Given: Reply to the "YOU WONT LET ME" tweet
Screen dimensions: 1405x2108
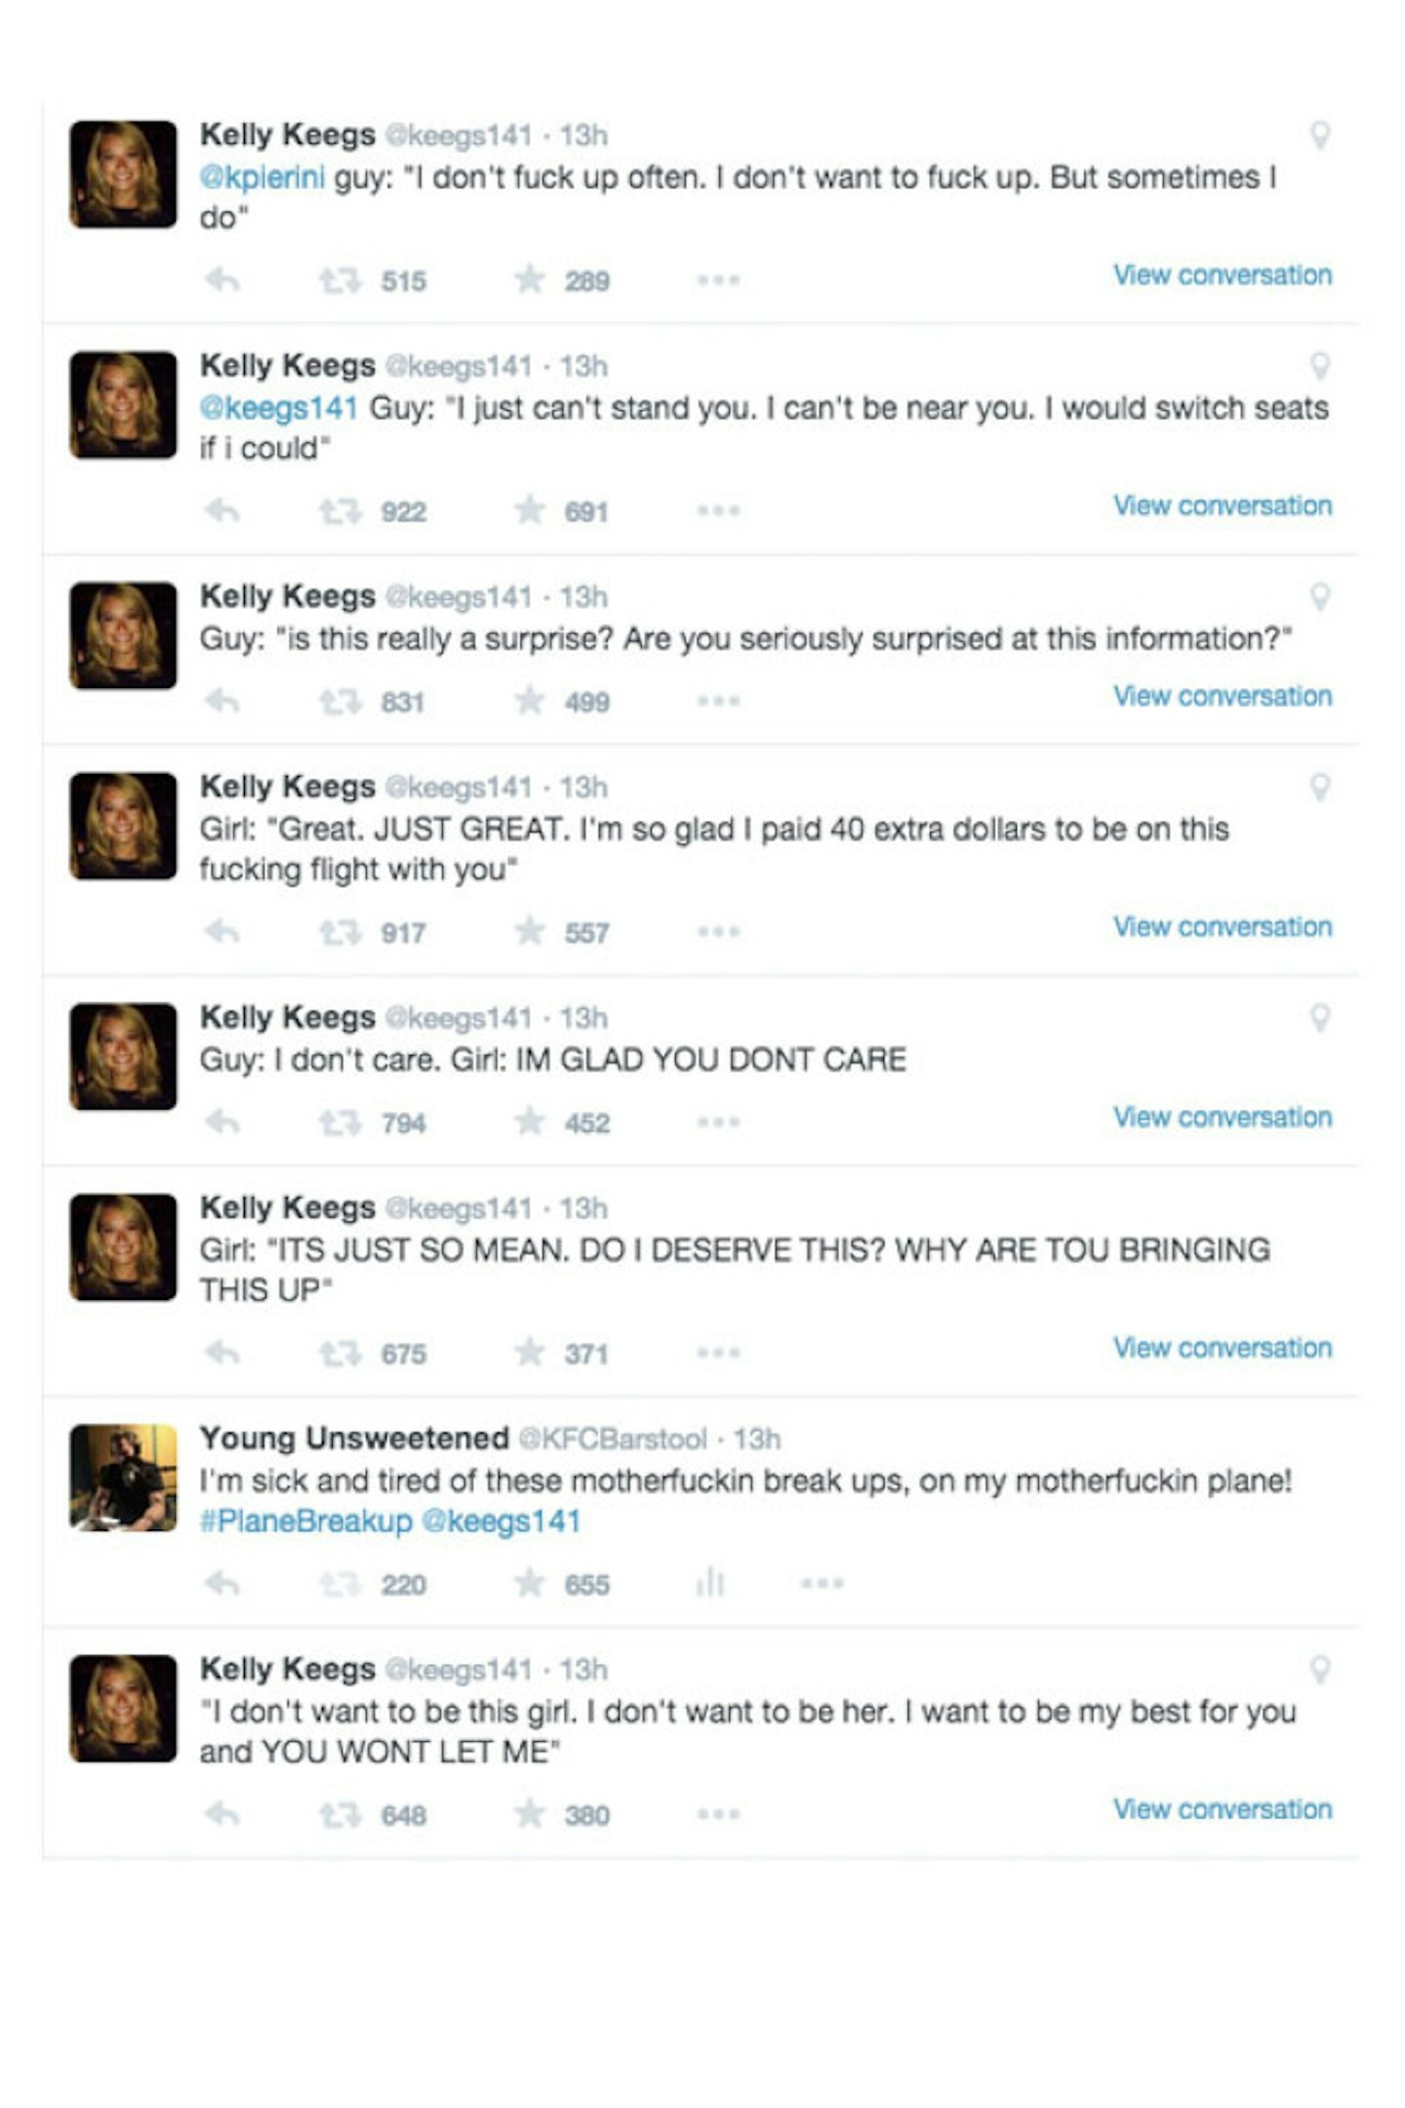Looking at the screenshot, I should [222, 1815].
